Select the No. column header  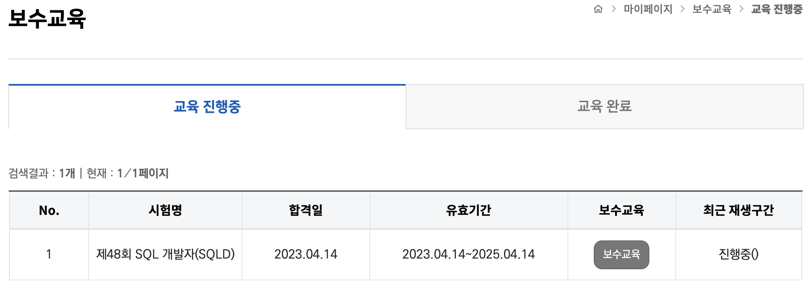click(49, 210)
